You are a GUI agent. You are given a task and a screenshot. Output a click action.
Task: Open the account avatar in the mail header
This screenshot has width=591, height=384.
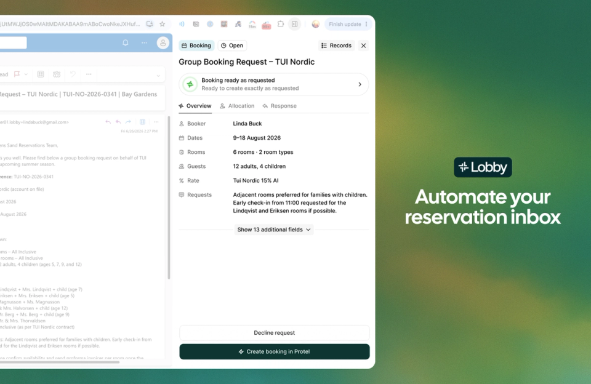click(x=163, y=42)
